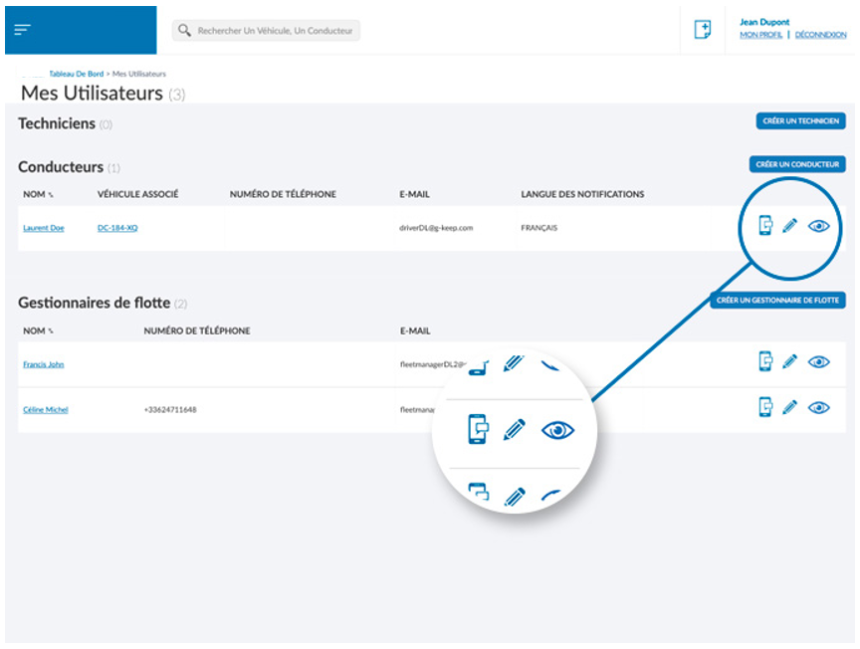The height and width of the screenshot is (649, 860).
Task: Sort gestionnaires de flotte by NOM column header
Action: 38,330
